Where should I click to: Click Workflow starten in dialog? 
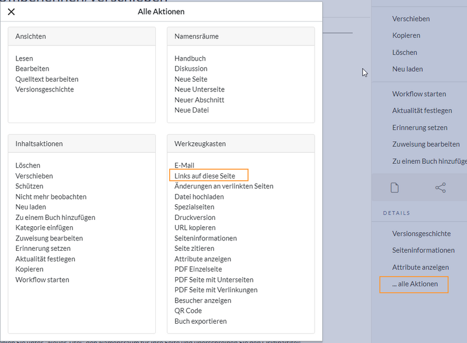point(42,279)
